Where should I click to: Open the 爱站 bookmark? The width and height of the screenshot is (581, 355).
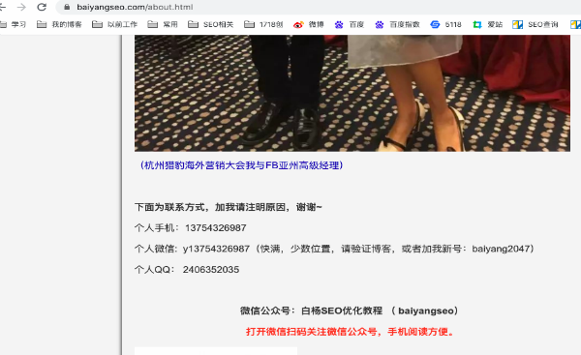488,24
